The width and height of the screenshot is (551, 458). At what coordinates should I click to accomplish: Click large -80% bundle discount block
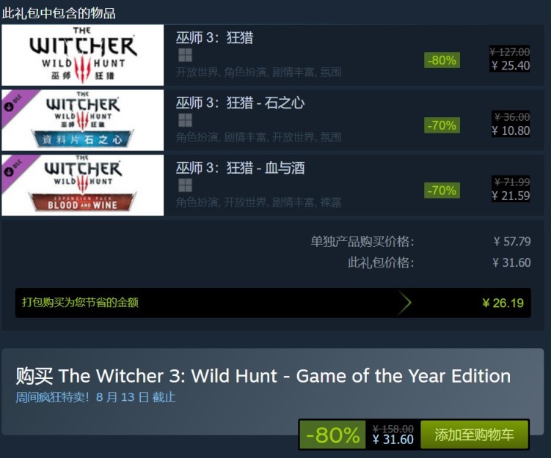pyautogui.click(x=332, y=435)
